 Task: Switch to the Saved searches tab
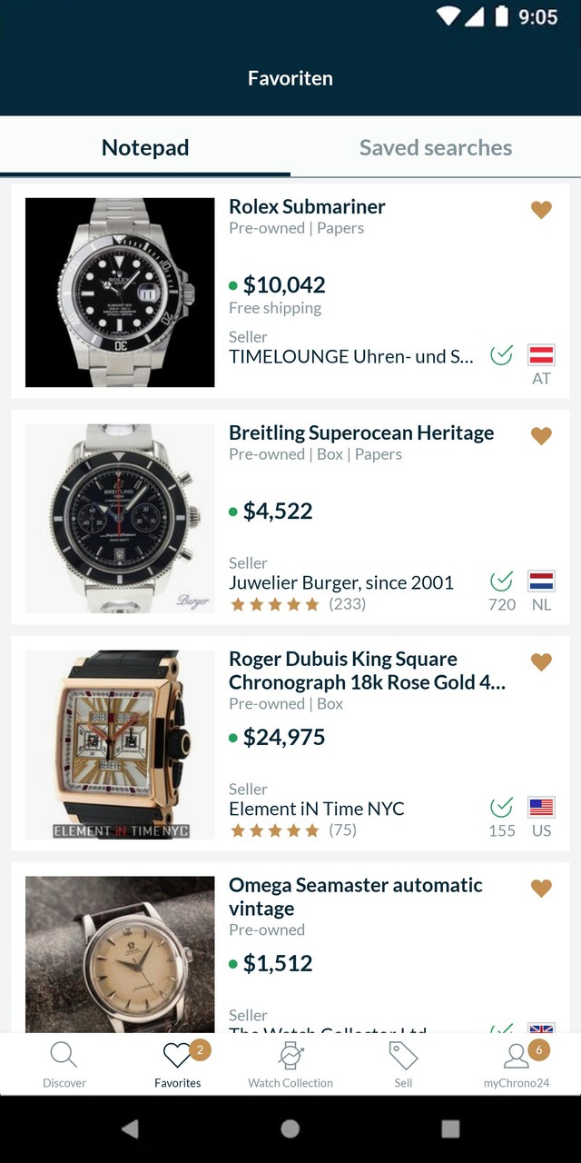436,148
